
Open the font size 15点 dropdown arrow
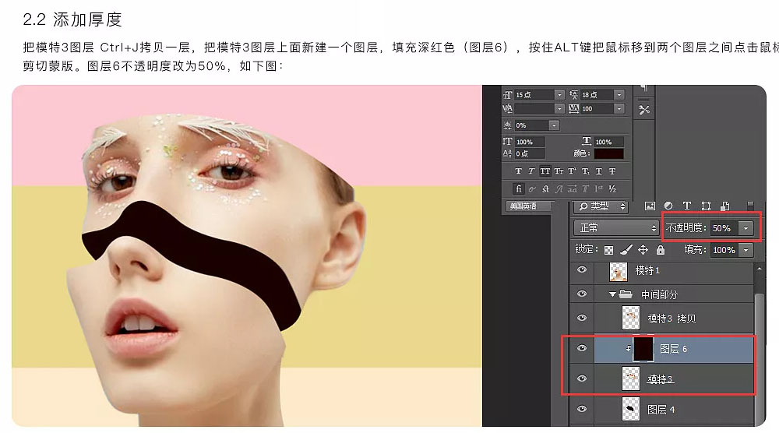click(559, 95)
